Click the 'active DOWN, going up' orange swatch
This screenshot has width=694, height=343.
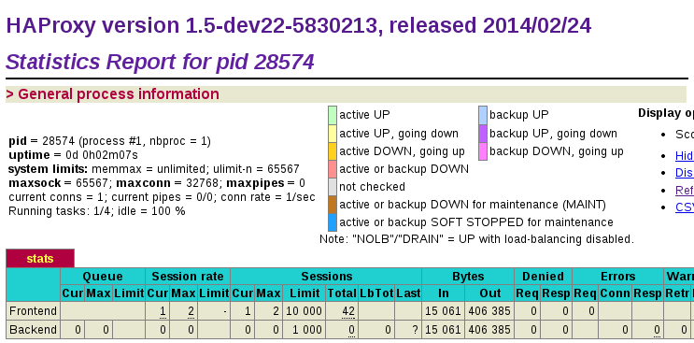pos(333,151)
